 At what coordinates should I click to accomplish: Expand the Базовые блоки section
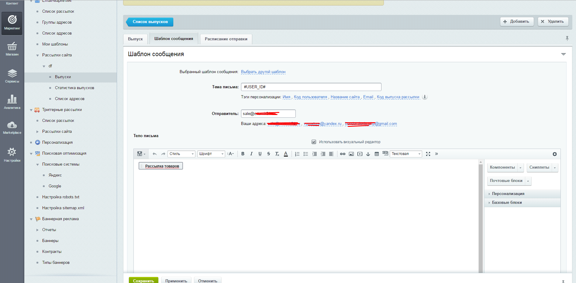click(522, 202)
